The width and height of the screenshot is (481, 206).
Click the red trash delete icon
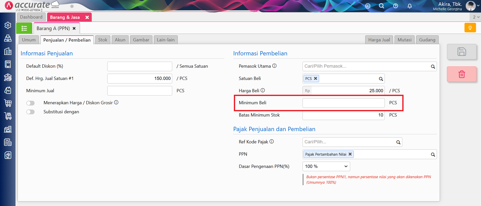click(x=461, y=74)
